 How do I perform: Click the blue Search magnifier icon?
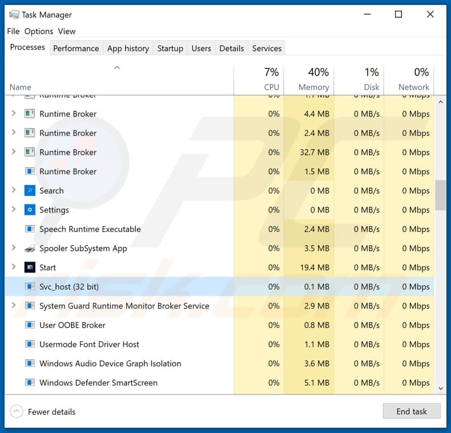[x=30, y=191]
